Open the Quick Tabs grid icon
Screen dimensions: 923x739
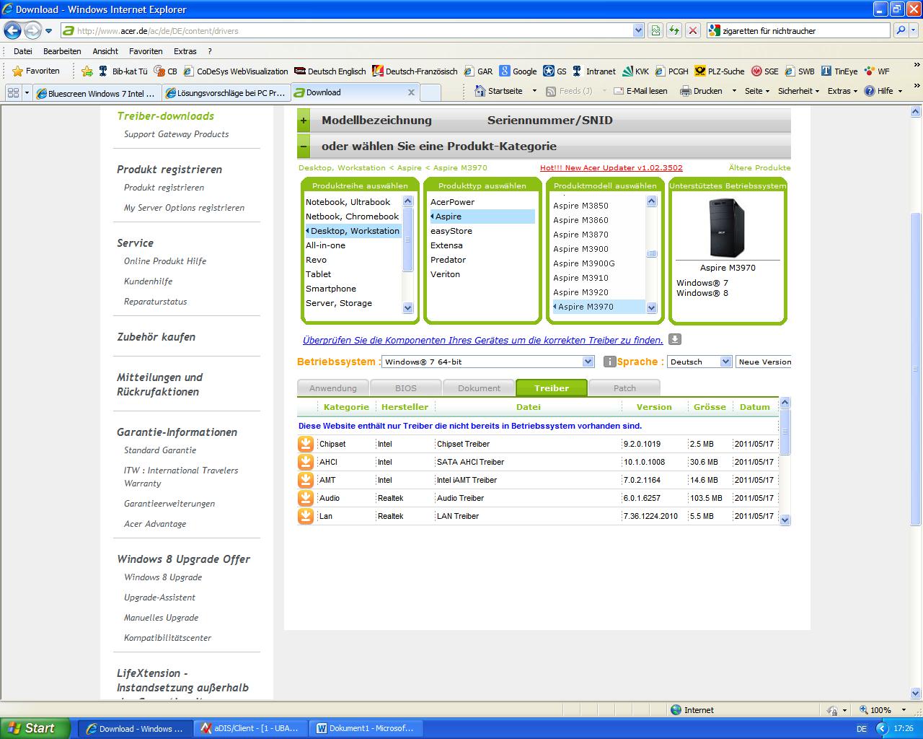coord(13,92)
